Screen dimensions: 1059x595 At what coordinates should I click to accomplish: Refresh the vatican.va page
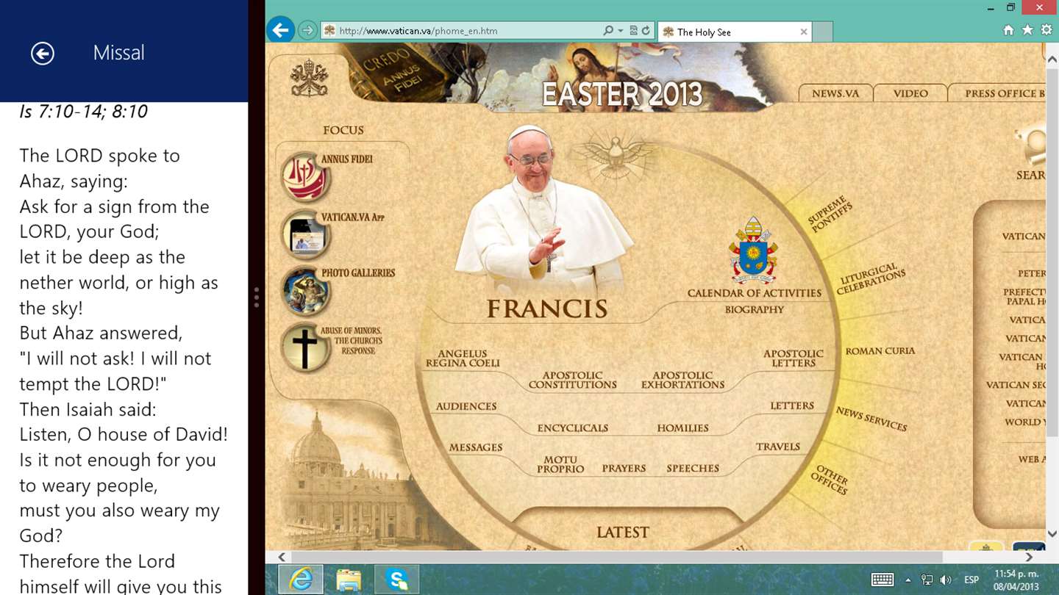[646, 31]
